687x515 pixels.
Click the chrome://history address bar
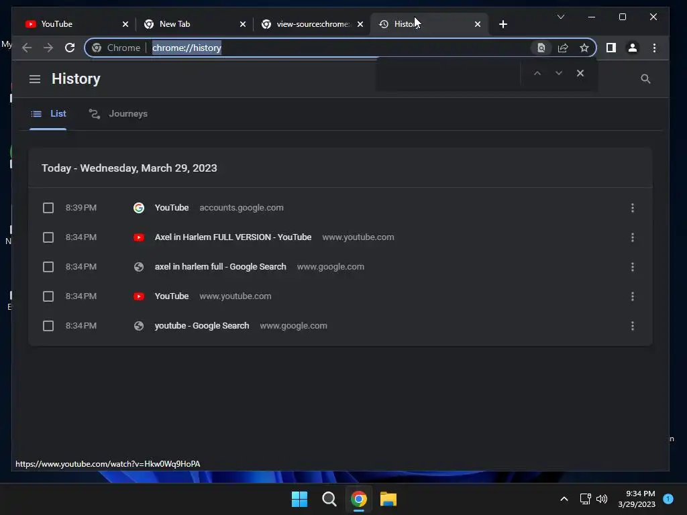coord(339,48)
